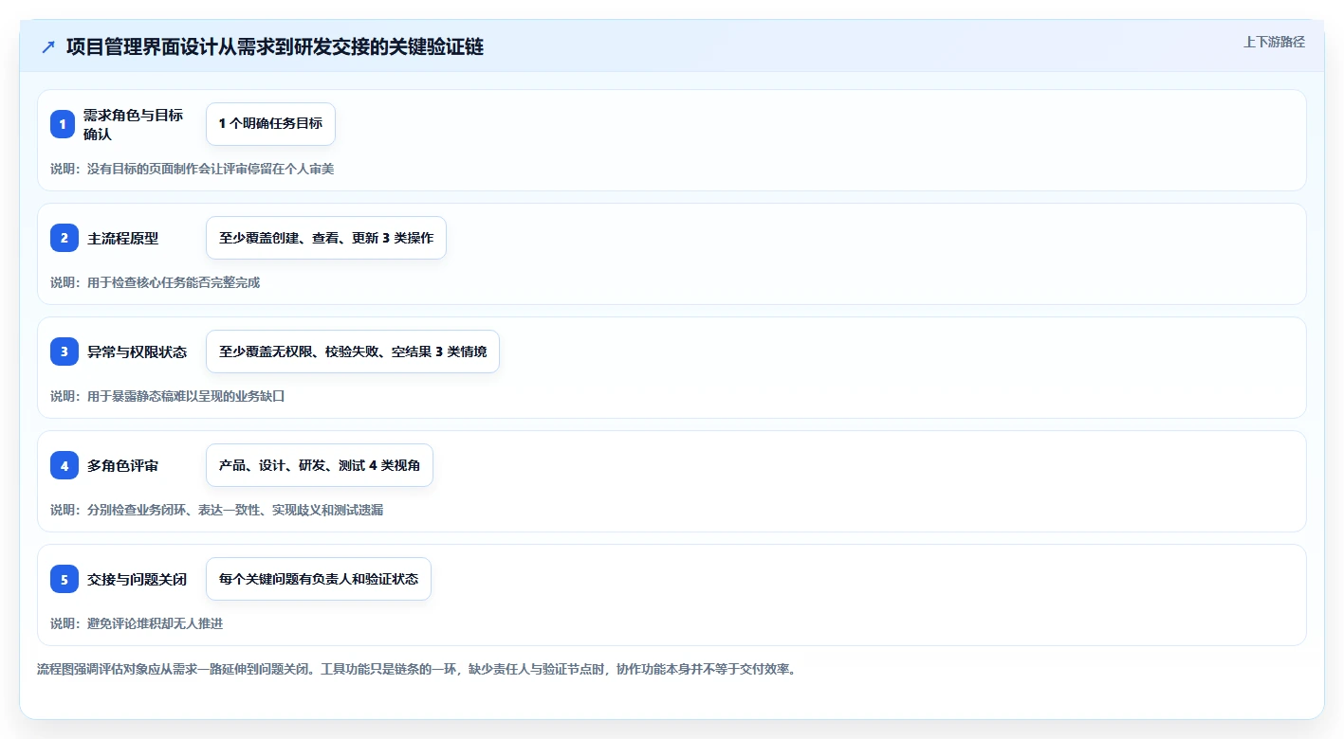Click the step number 4 badge
Viewport: 1344px width, 739px height.
click(x=64, y=465)
